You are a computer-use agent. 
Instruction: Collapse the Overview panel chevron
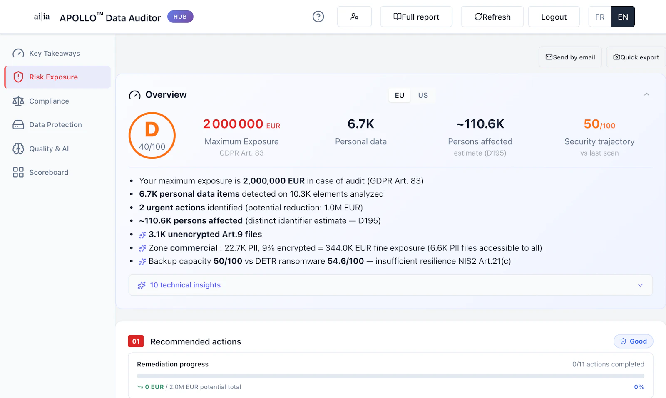[646, 94]
